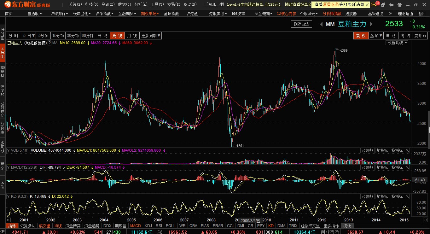Go to next security with right triangle

tap(371, 24)
